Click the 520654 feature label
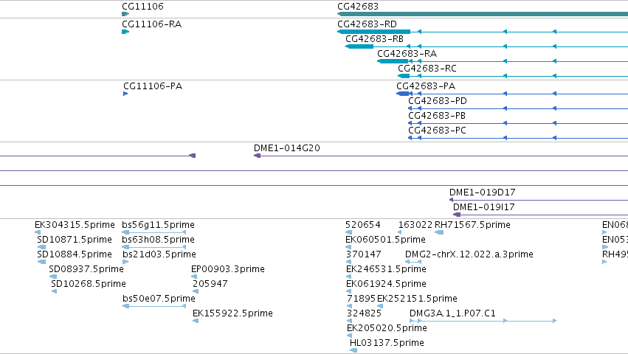Screen dimensions: 628x354 pos(363,225)
